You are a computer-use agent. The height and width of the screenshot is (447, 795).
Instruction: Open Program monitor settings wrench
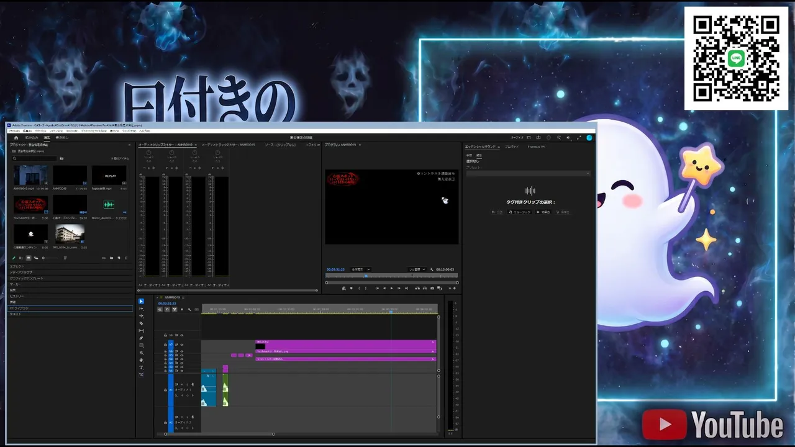[431, 269]
